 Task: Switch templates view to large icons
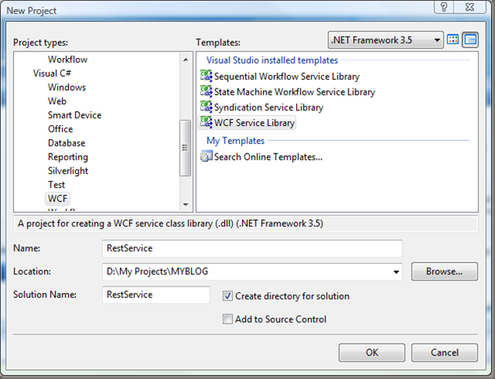coord(453,40)
